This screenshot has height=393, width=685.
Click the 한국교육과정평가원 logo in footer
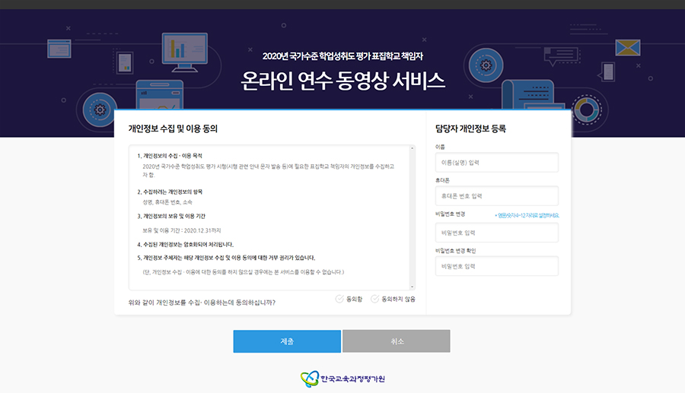[x=342, y=378]
